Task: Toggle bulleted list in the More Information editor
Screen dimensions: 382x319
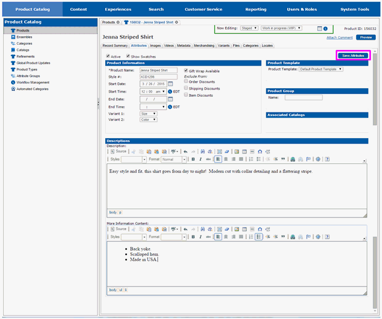Action: click(259, 237)
